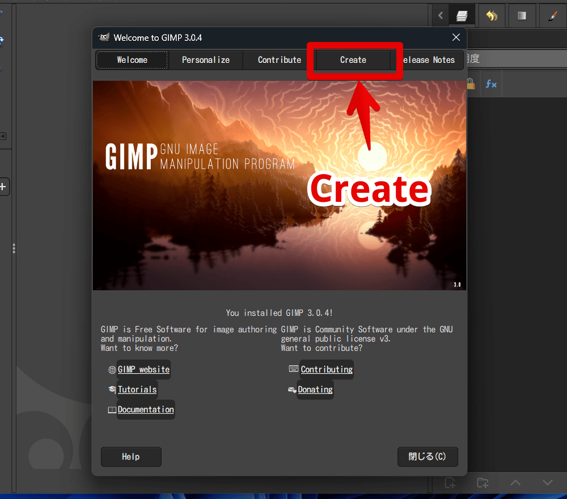
Task: Click the globe icon beside GIMP website
Action: pos(112,370)
